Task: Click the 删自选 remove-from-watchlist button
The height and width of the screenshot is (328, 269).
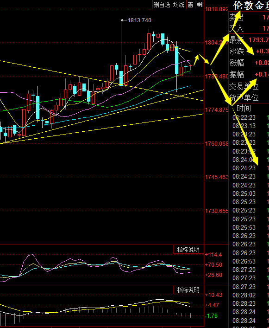Action: tap(162, 5)
